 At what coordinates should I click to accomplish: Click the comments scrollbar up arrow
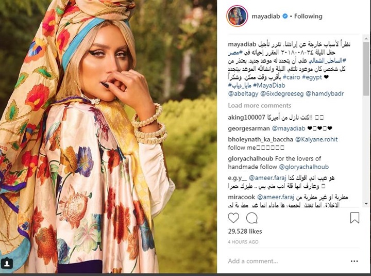click(x=366, y=38)
